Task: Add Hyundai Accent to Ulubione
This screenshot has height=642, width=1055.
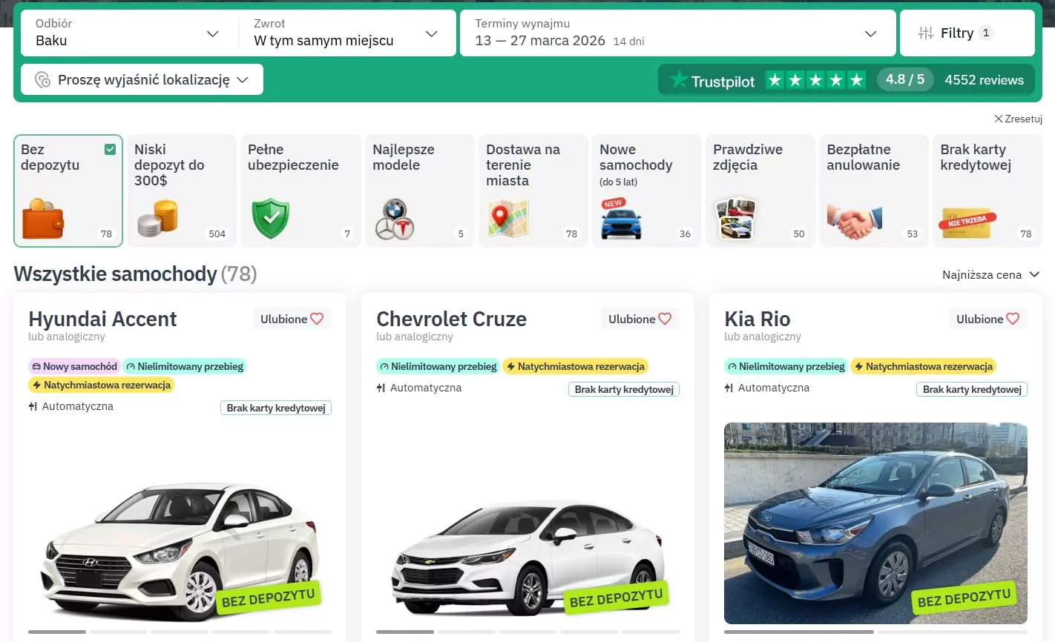Action: (x=292, y=319)
